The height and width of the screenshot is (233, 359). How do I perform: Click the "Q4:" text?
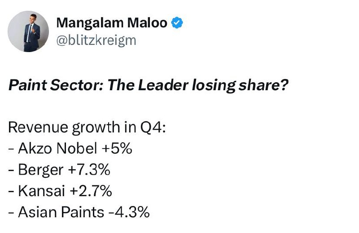pyautogui.click(x=153, y=127)
